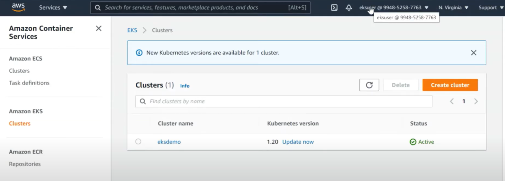
Task: Open the Services dropdown menu
Action: click(x=53, y=8)
